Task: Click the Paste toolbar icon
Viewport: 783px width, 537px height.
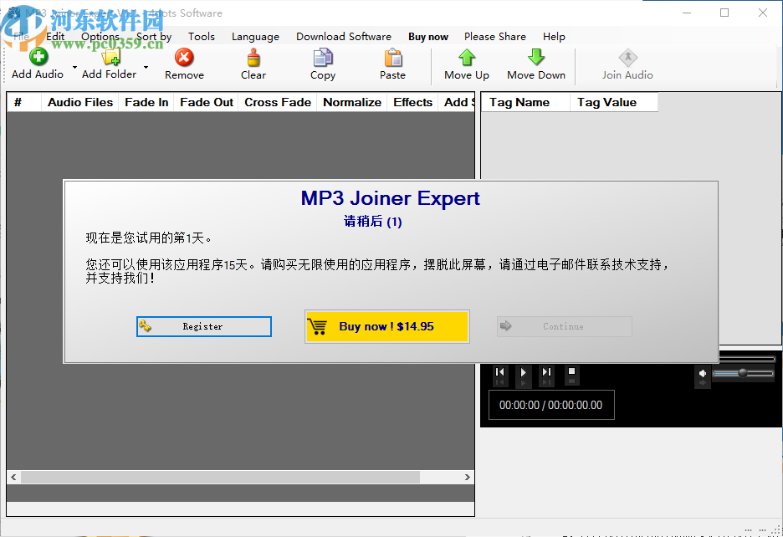Action: 391,59
